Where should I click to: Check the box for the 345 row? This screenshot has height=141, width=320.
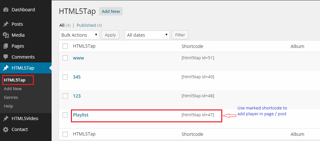(x=65, y=77)
